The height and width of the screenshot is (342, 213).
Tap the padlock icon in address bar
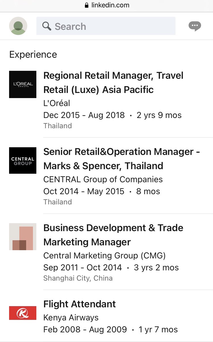pyautogui.click(x=87, y=5)
